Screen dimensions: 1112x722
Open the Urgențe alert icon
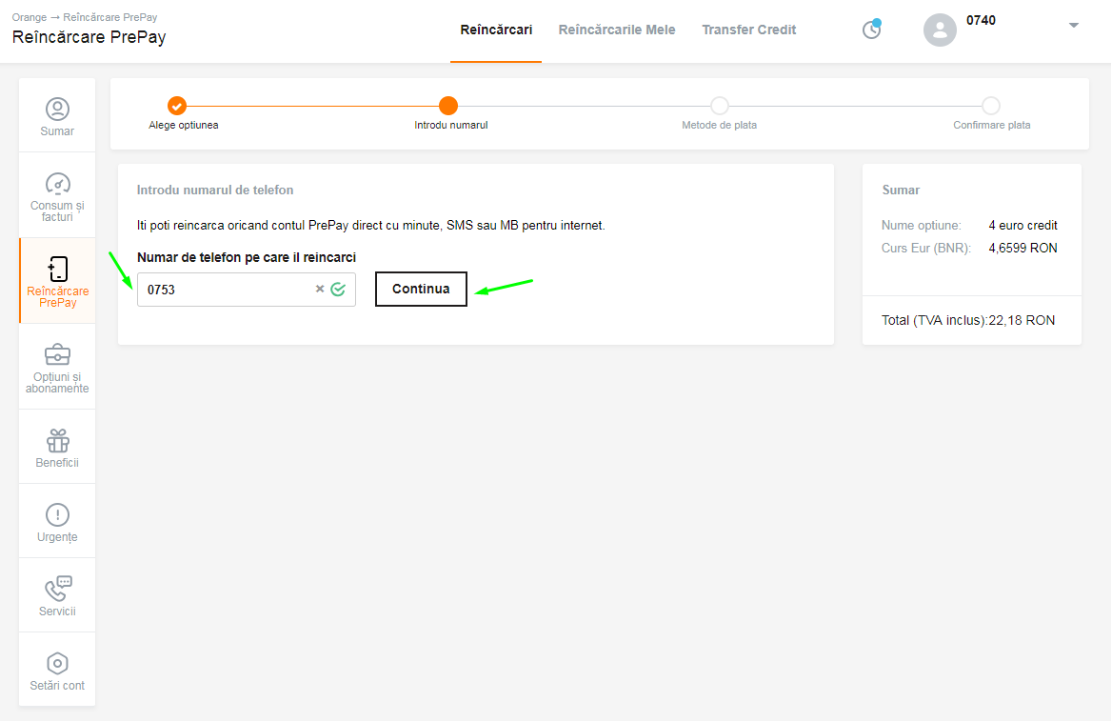[x=57, y=515]
